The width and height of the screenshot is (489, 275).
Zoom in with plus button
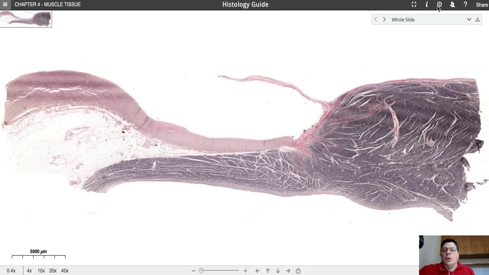pos(245,271)
